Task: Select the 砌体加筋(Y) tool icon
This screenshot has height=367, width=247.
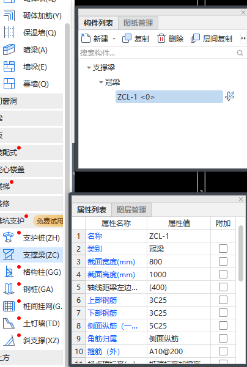Action: pyautogui.click(x=9, y=15)
